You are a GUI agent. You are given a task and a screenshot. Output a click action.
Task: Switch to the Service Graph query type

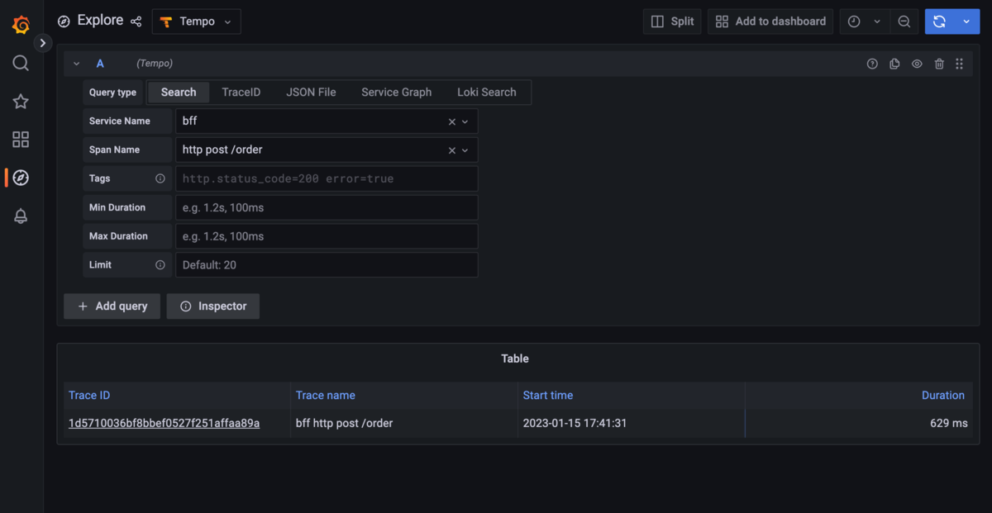[x=397, y=93]
